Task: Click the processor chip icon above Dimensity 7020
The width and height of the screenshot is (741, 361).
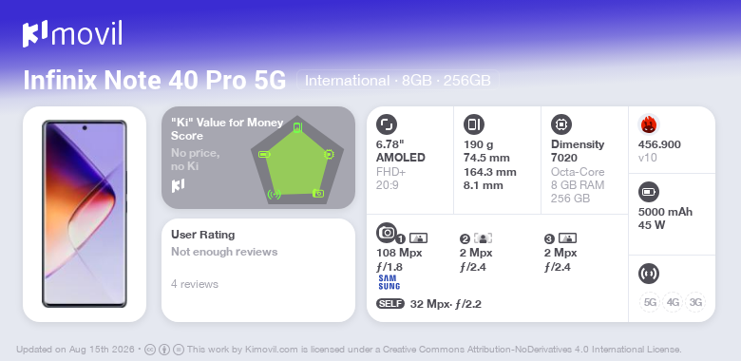Action: 561,124
